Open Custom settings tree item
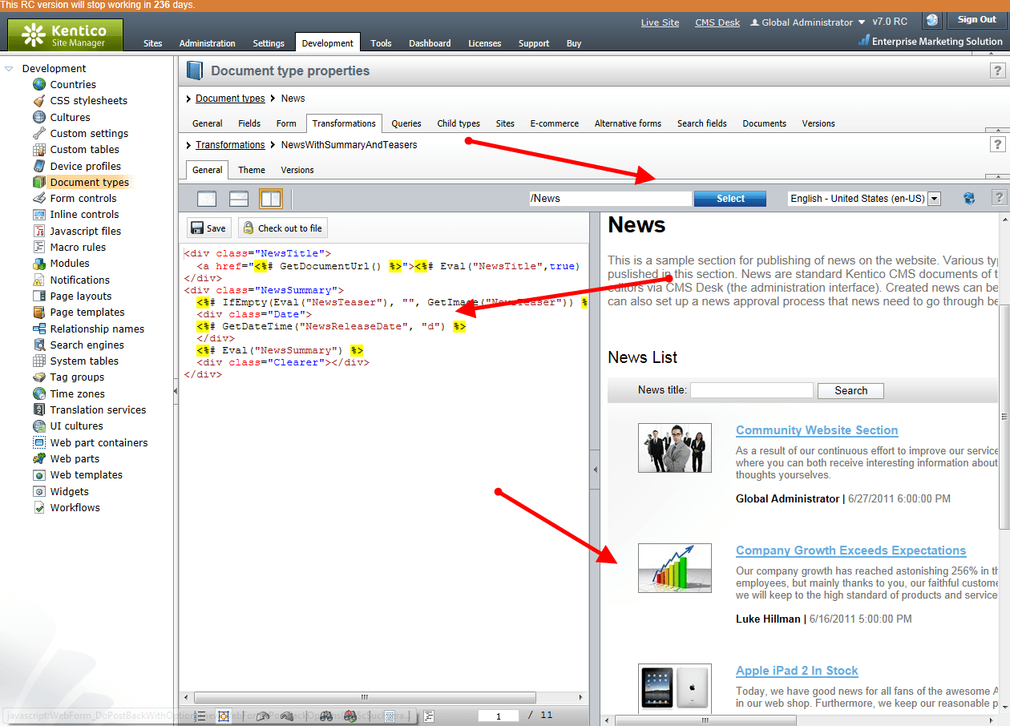The image size is (1010, 726). pyautogui.click(x=89, y=134)
